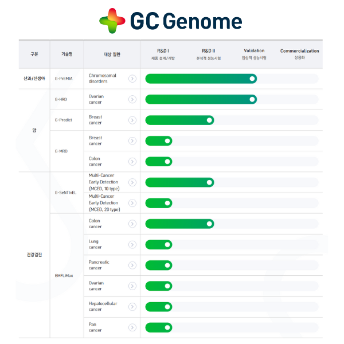Open MCED 10 type arrow icon
344x344 pixels.
132,182
